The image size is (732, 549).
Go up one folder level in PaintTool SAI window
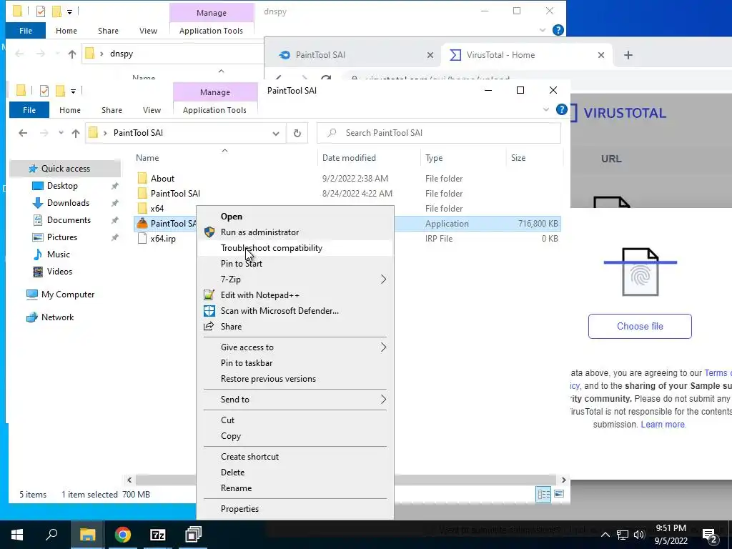click(76, 133)
